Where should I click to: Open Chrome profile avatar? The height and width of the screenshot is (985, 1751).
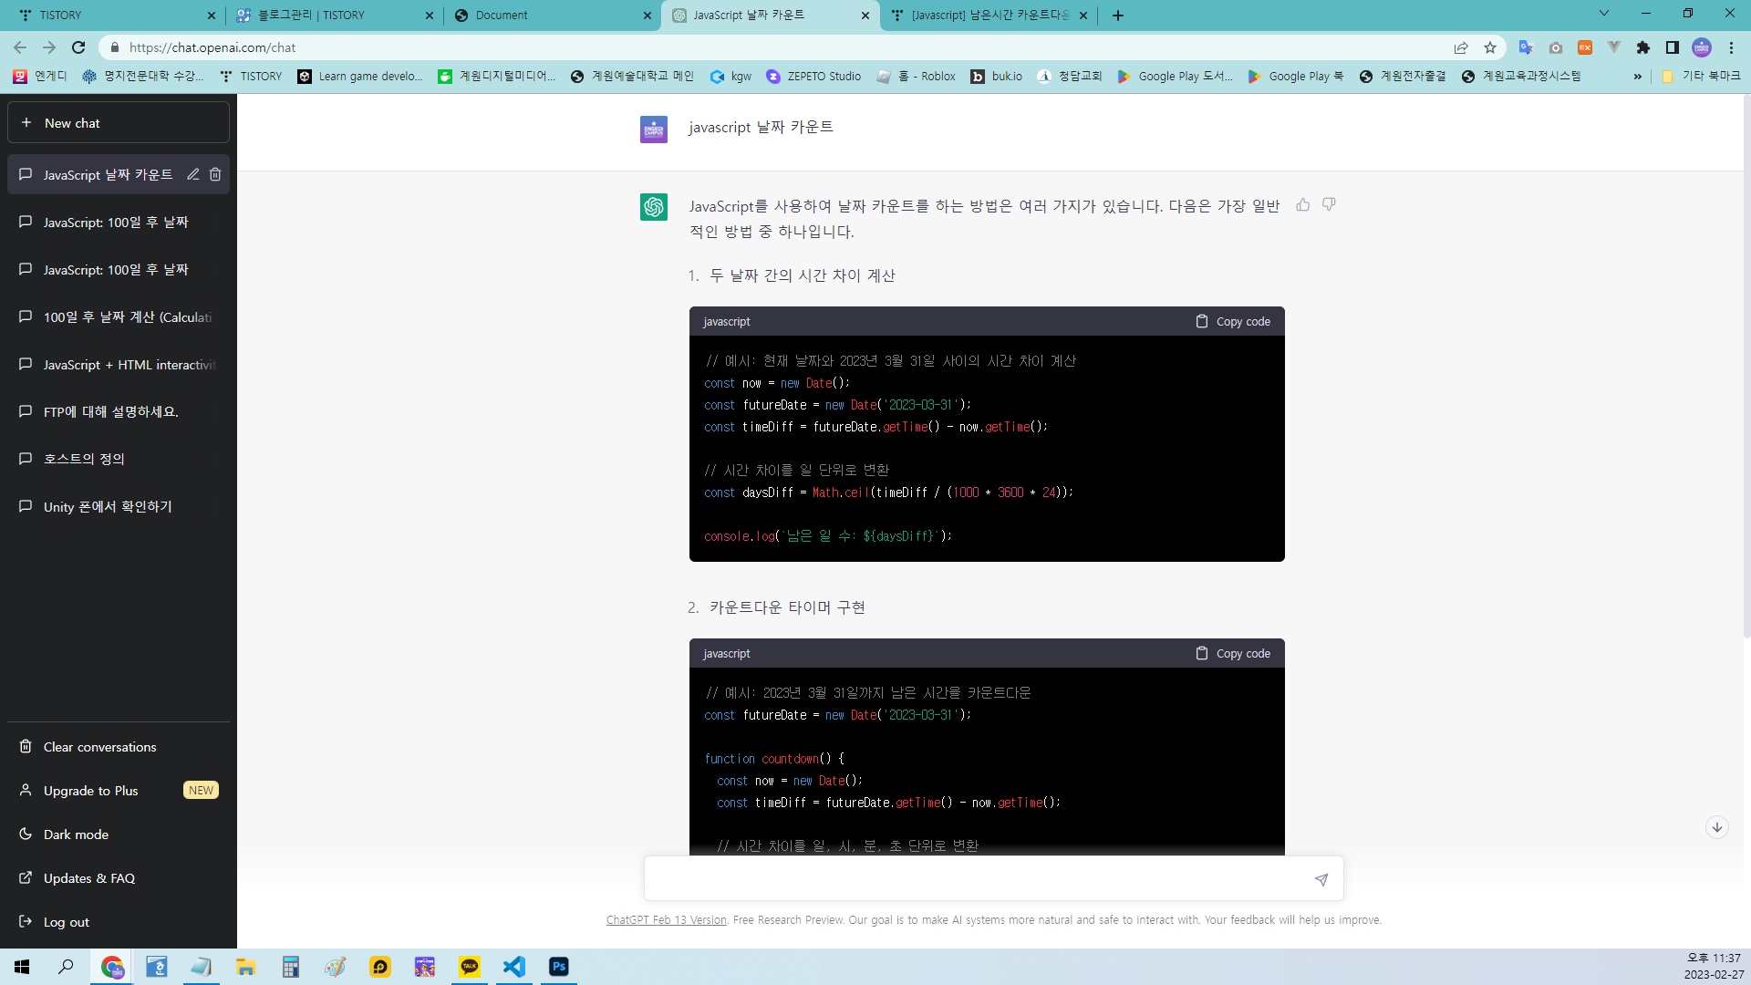coord(1702,47)
